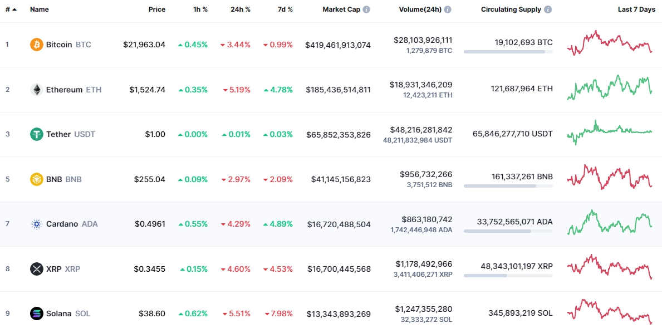Image resolution: width=662 pixels, height=333 pixels.
Task: Sort by the Market Cap column header
Action: pos(341,9)
